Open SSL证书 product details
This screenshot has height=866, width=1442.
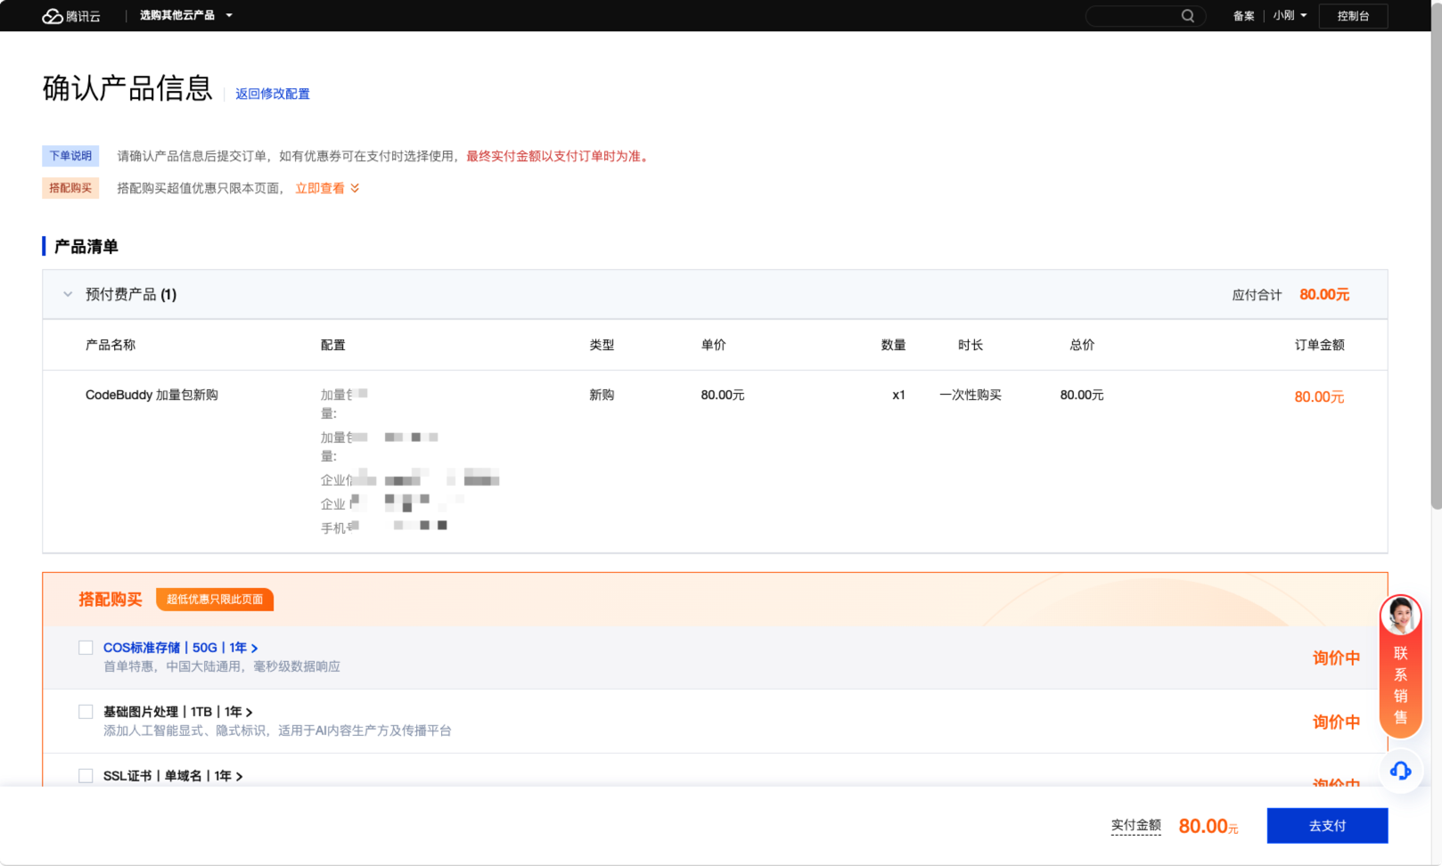tap(173, 776)
